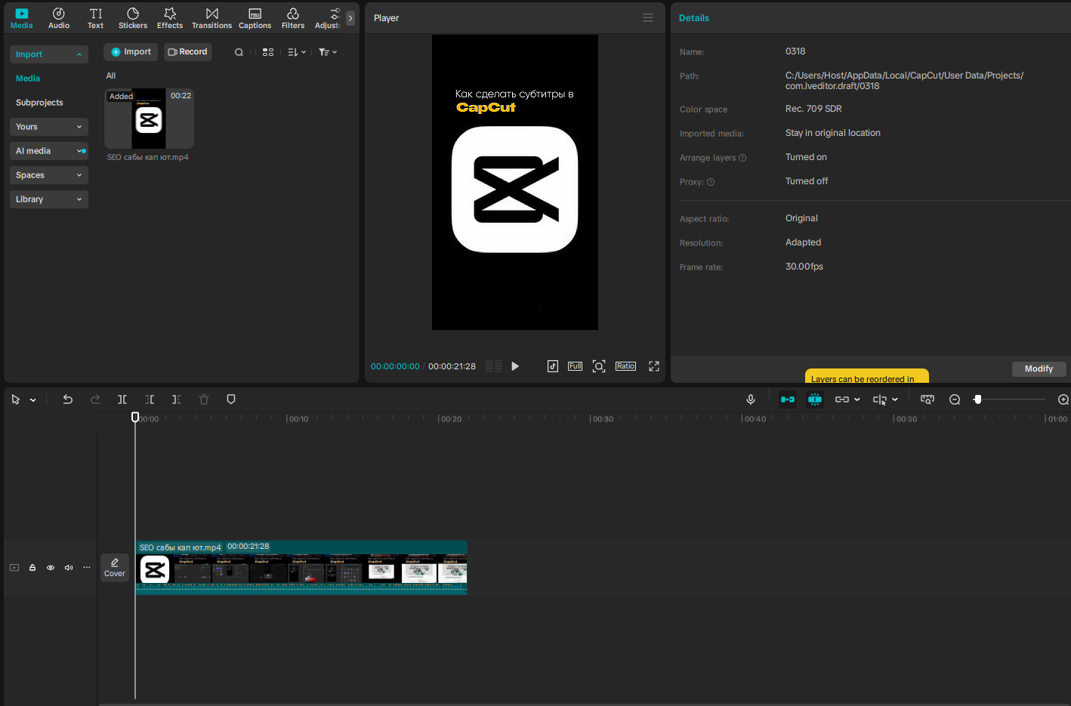The width and height of the screenshot is (1071, 706).
Task: Mute the main video track
Action: coord(69,568)
